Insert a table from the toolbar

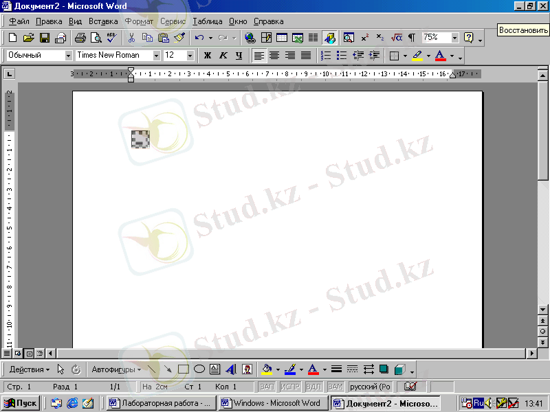click(x=282, y=38)
